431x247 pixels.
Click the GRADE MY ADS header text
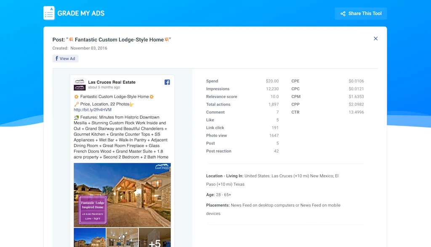pos(80,13)
